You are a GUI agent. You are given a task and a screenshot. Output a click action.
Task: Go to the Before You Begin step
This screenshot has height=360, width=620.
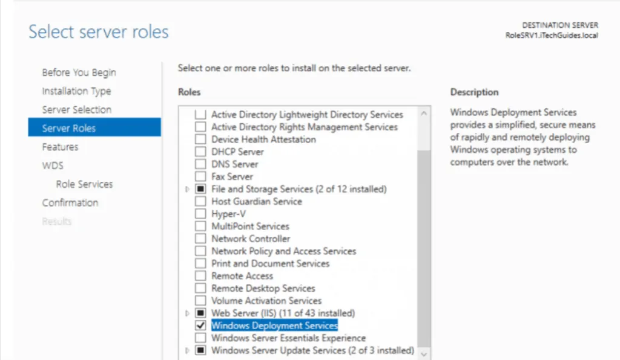(x=79, y=72)
